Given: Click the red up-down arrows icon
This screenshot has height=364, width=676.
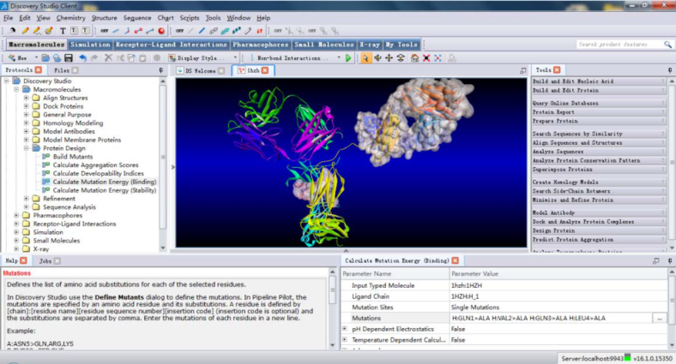Looking at the screenshot, I should 260,31.
